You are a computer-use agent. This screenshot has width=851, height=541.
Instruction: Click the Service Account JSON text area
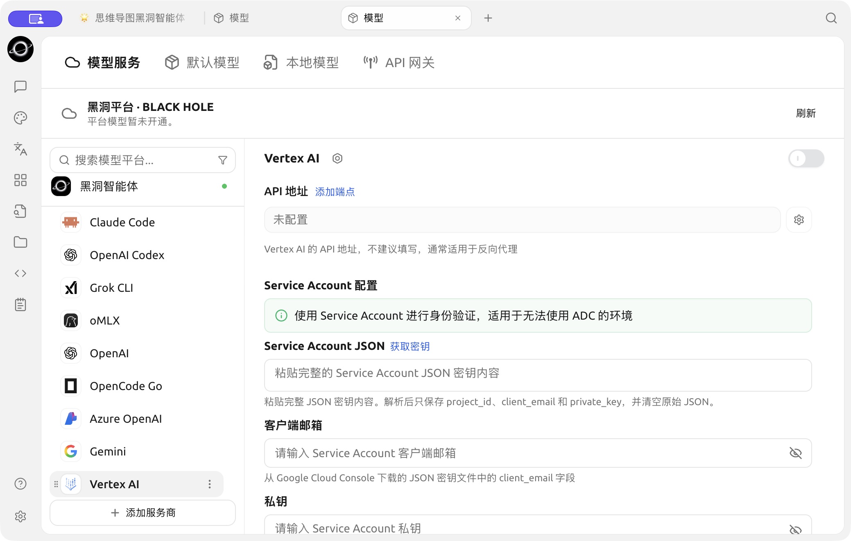538,375
